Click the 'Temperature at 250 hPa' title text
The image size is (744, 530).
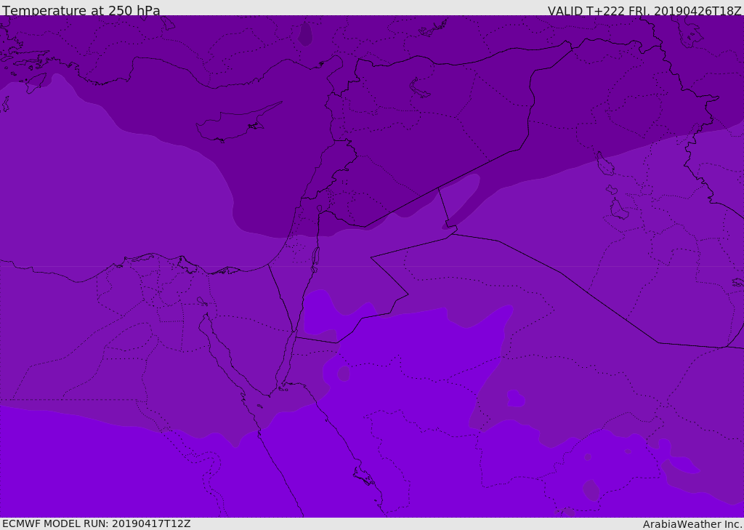click(81, 10)
